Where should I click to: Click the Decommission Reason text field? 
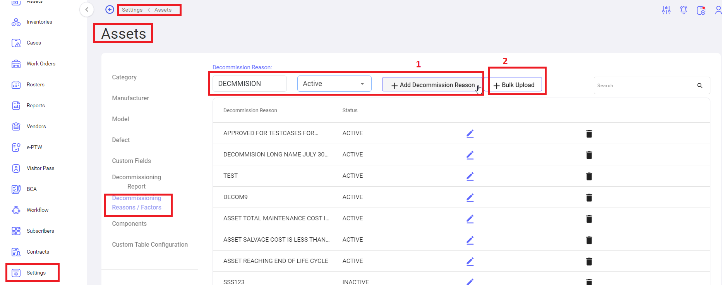click(x=250, y=84)
